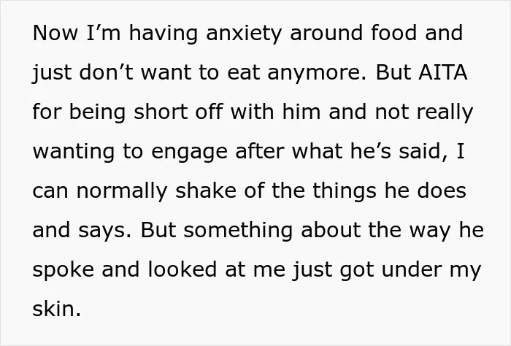Click the word "something" in sixth line
This screenshot has height=346, width=511.
[x=238, y=231]
